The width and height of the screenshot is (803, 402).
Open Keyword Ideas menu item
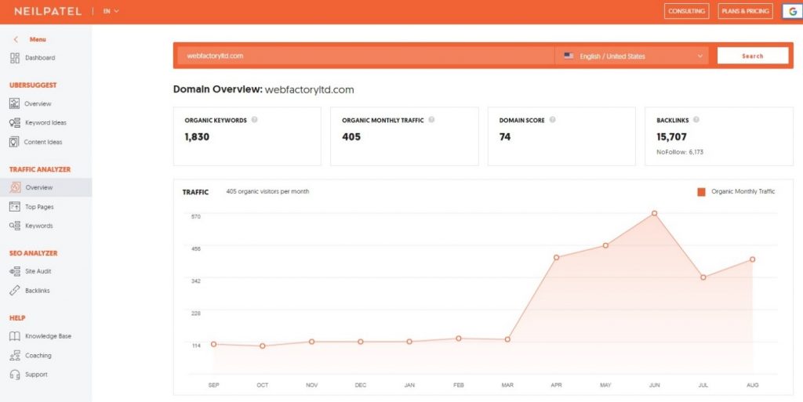click(x=45, y=123)
